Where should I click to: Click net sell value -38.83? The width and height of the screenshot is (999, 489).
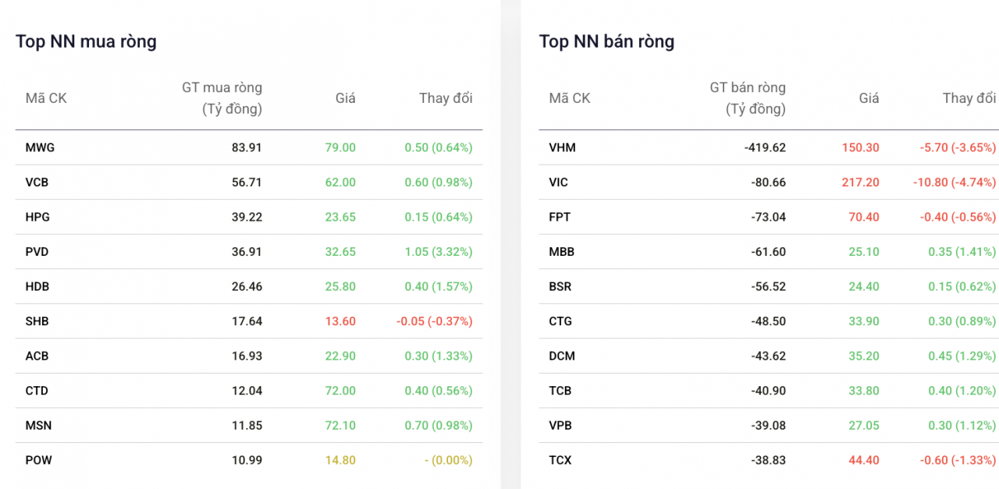tap(768, 460)
